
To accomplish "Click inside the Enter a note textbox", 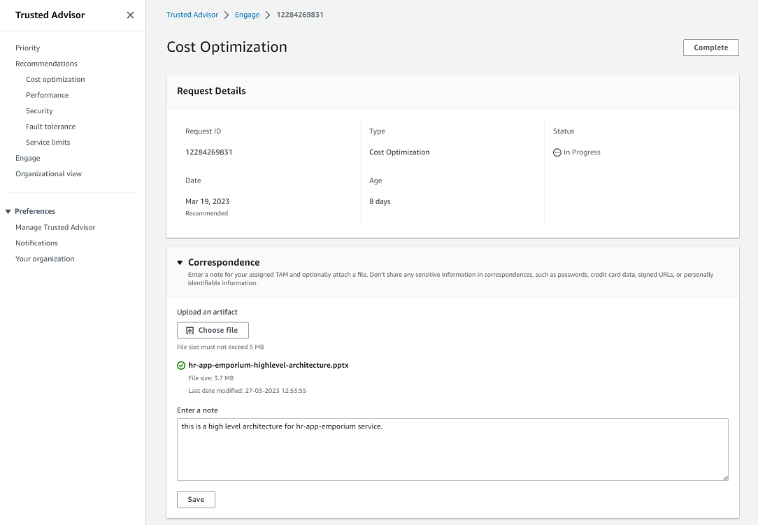I will coord(452,449).
